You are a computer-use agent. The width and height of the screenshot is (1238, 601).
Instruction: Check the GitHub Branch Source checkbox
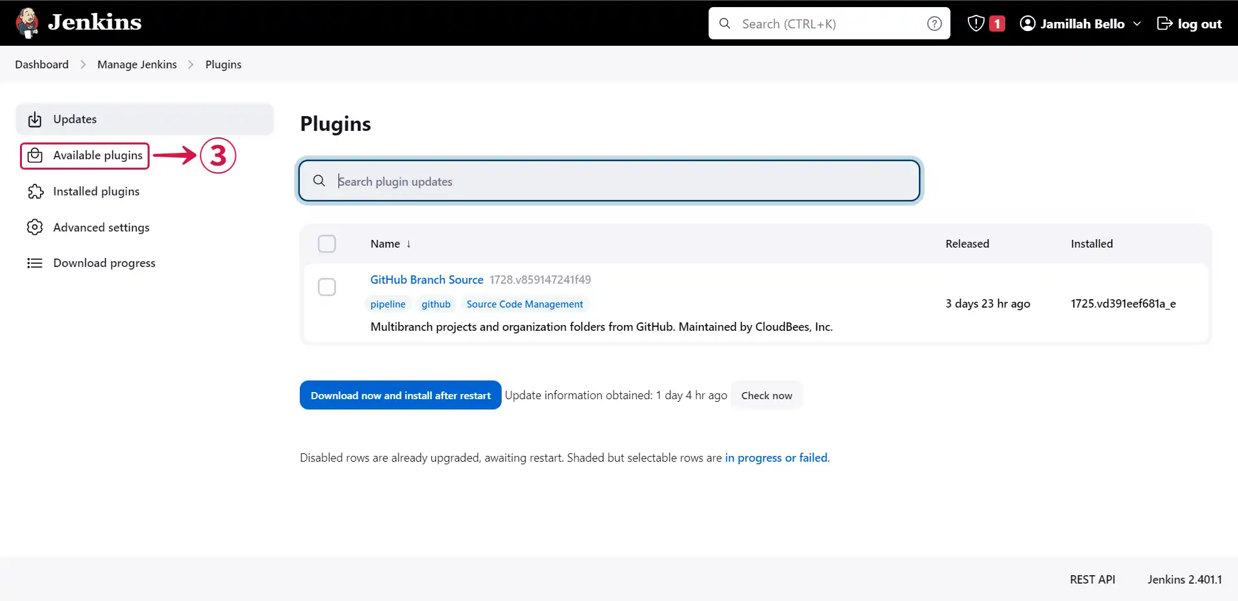click(327, 287)
